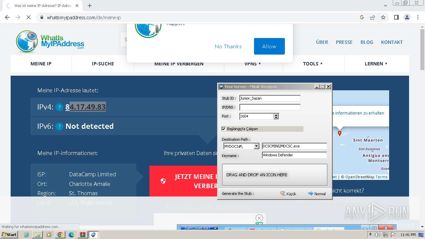This screenshot has width=425, height=239.
Task: Open the OpenStreetMap attribution link
Action: tap(360, 177)
